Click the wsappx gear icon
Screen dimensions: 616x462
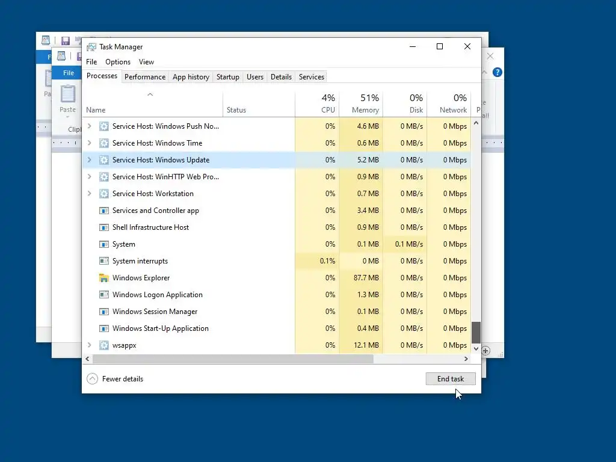[103, 345]
